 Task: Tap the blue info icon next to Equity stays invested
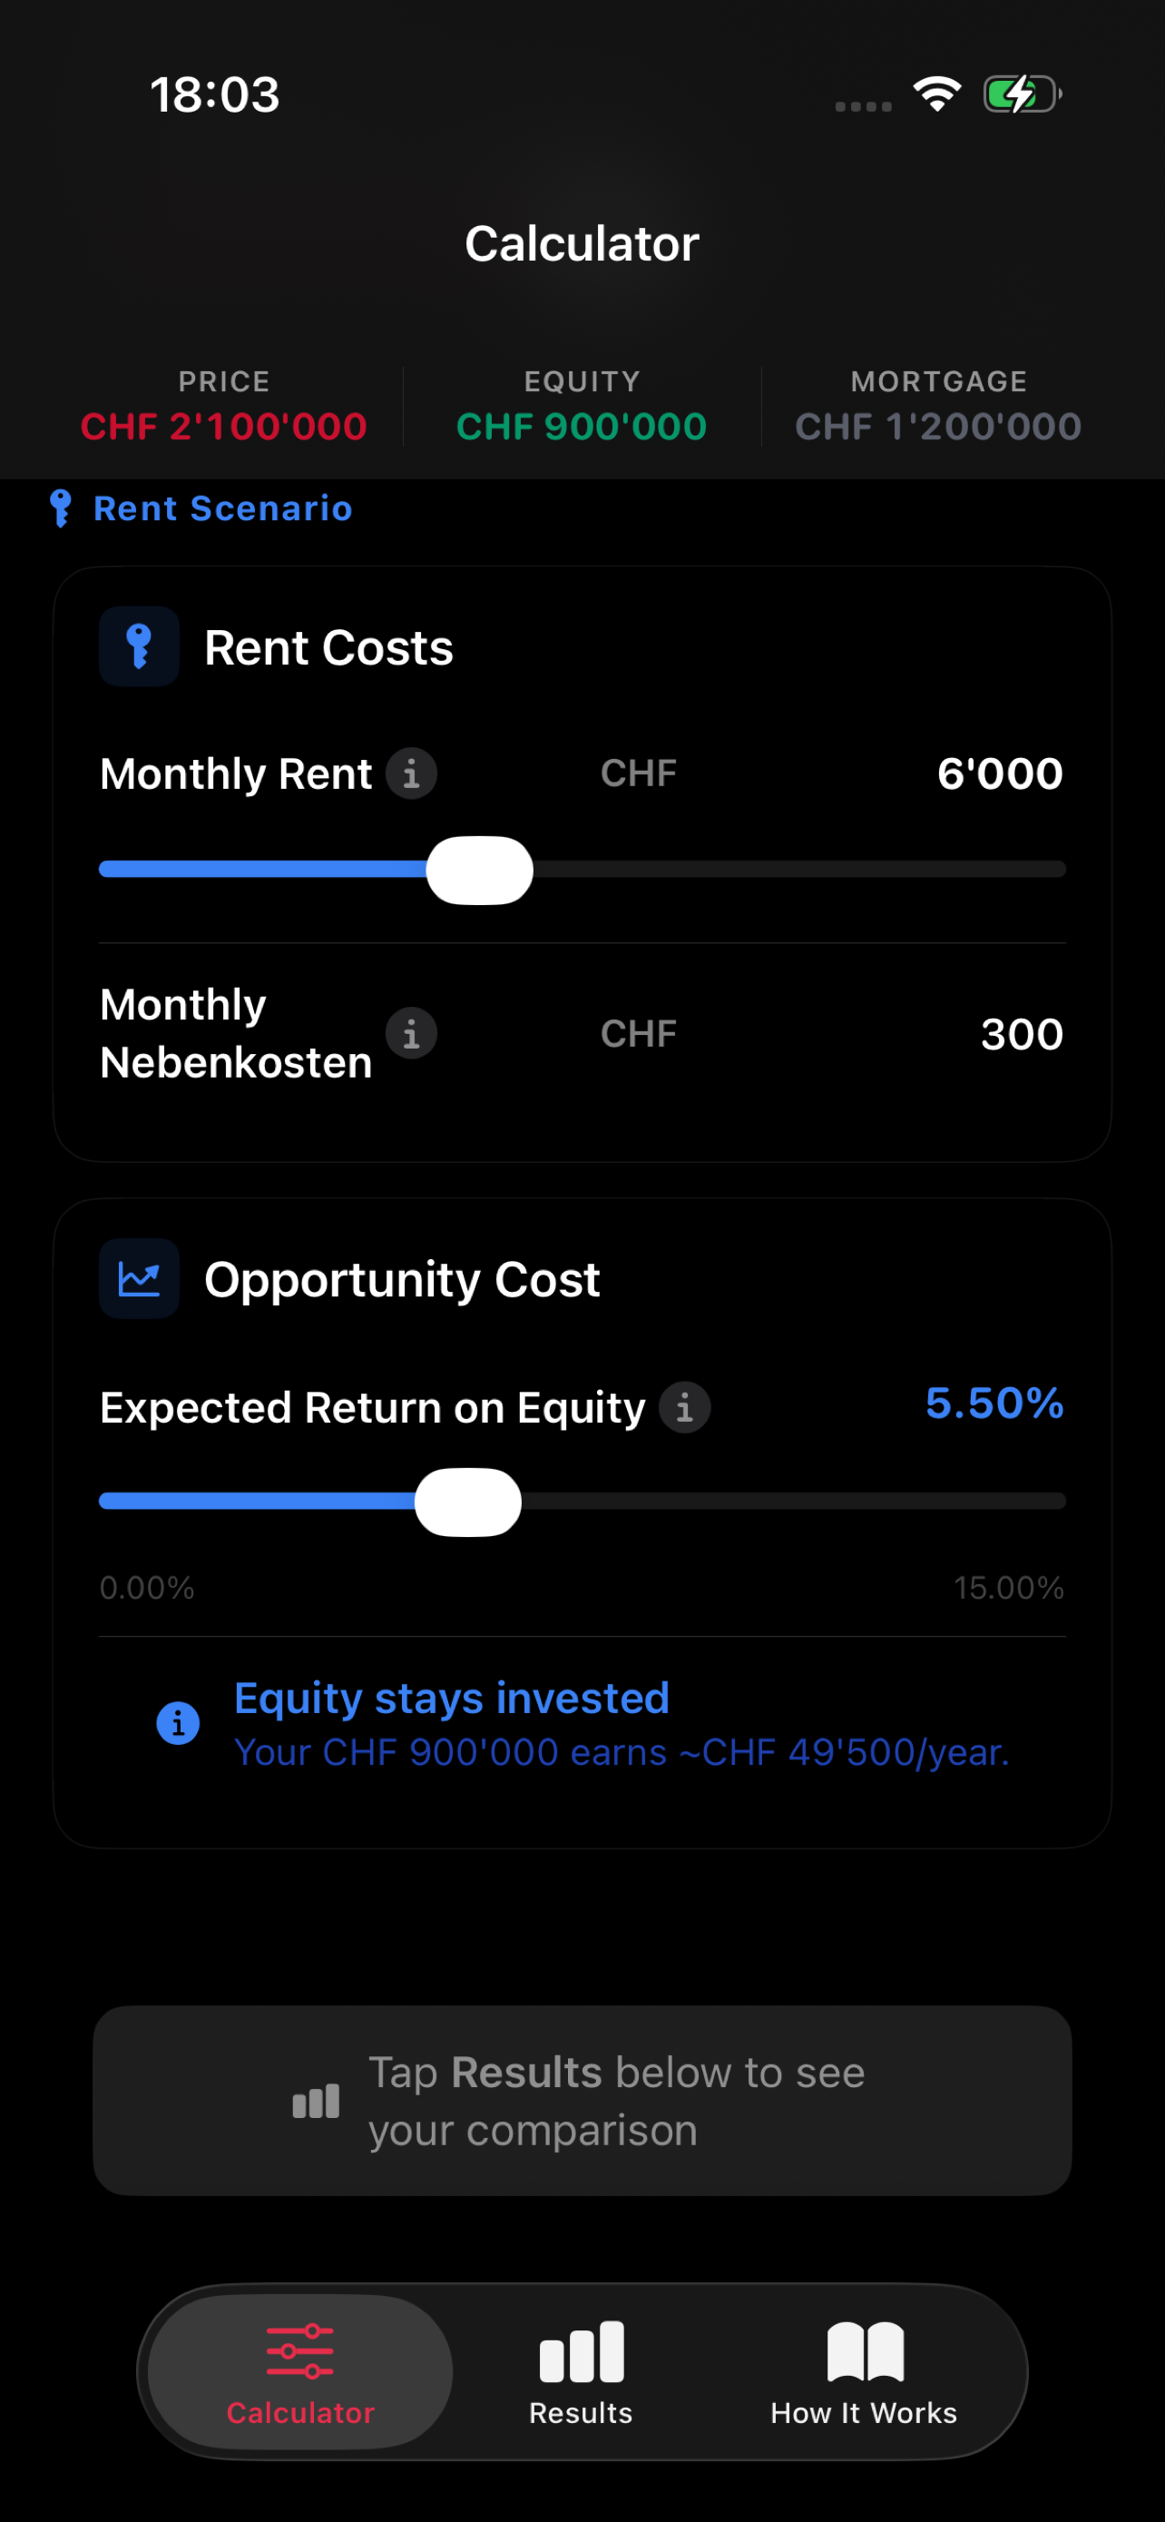[x=178, y=1722]
